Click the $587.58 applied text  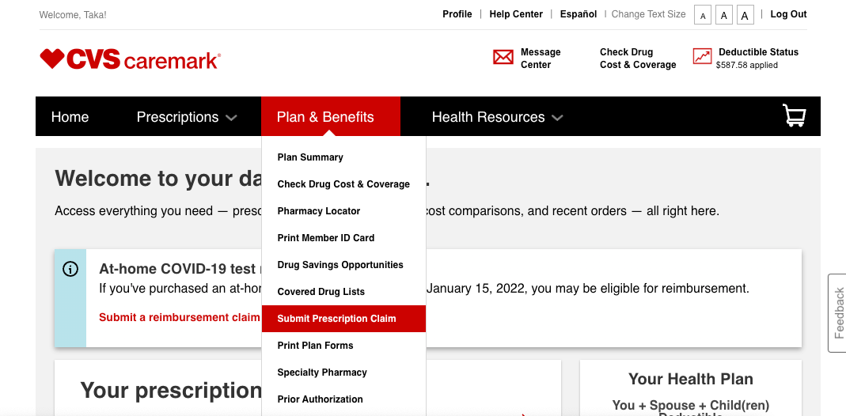(x=747, y=65)
